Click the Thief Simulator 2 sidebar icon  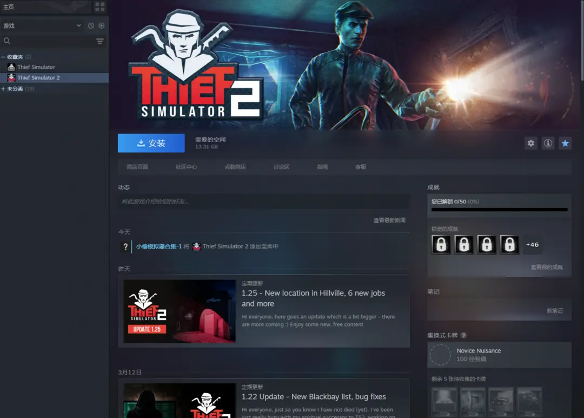(11, 77)
